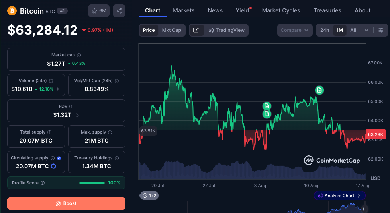Image resolution: width=390 pixels, height=213 pixels.
Task: Click the Analyze Chart button
Action: pos(339,196)
